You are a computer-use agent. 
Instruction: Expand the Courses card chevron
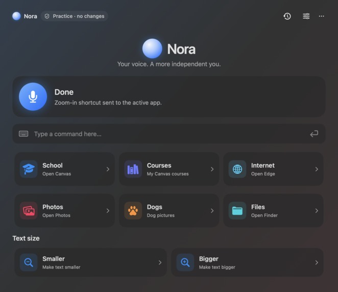click(x=212, y=169)
